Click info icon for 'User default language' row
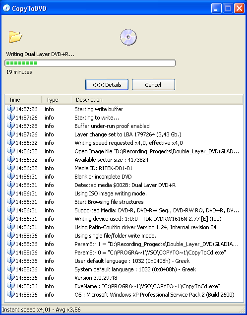 click(10, 261)
